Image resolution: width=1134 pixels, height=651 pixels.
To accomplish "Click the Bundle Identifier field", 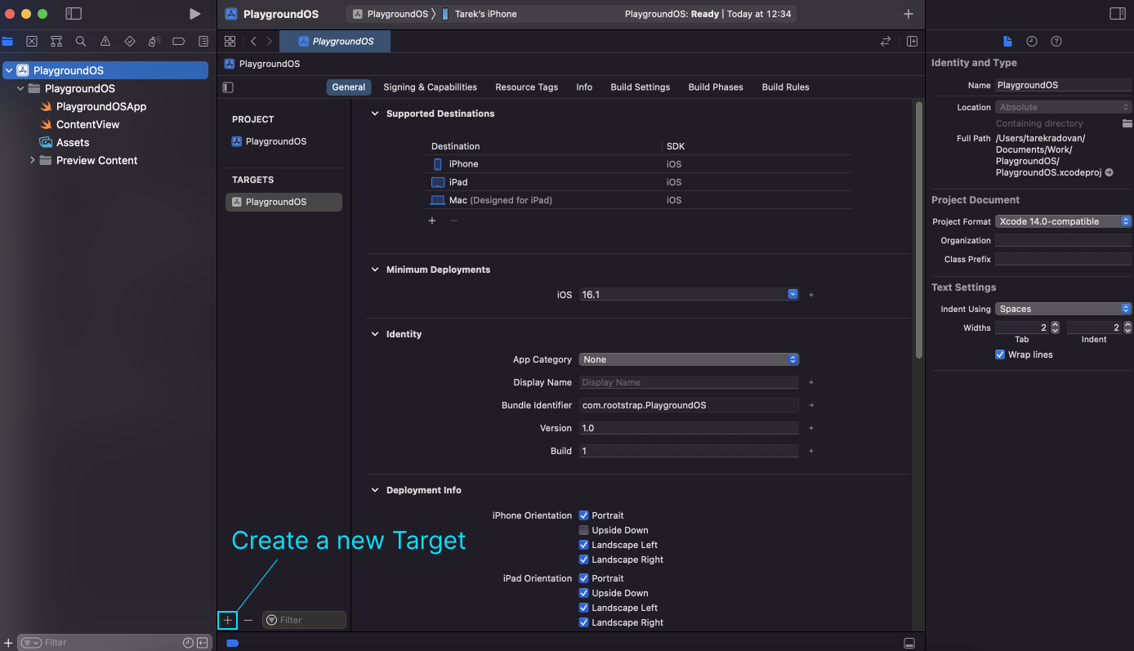I will (x=689, y=405).
